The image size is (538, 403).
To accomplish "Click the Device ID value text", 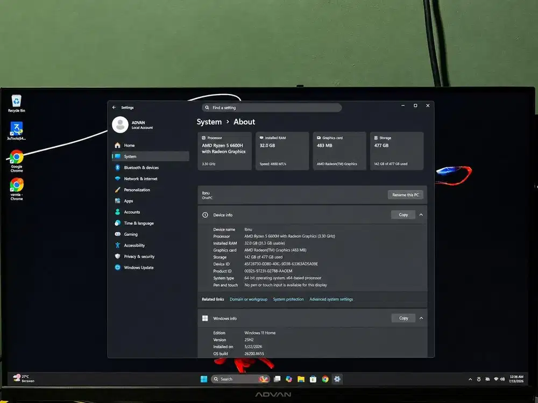I will (281, 264).
